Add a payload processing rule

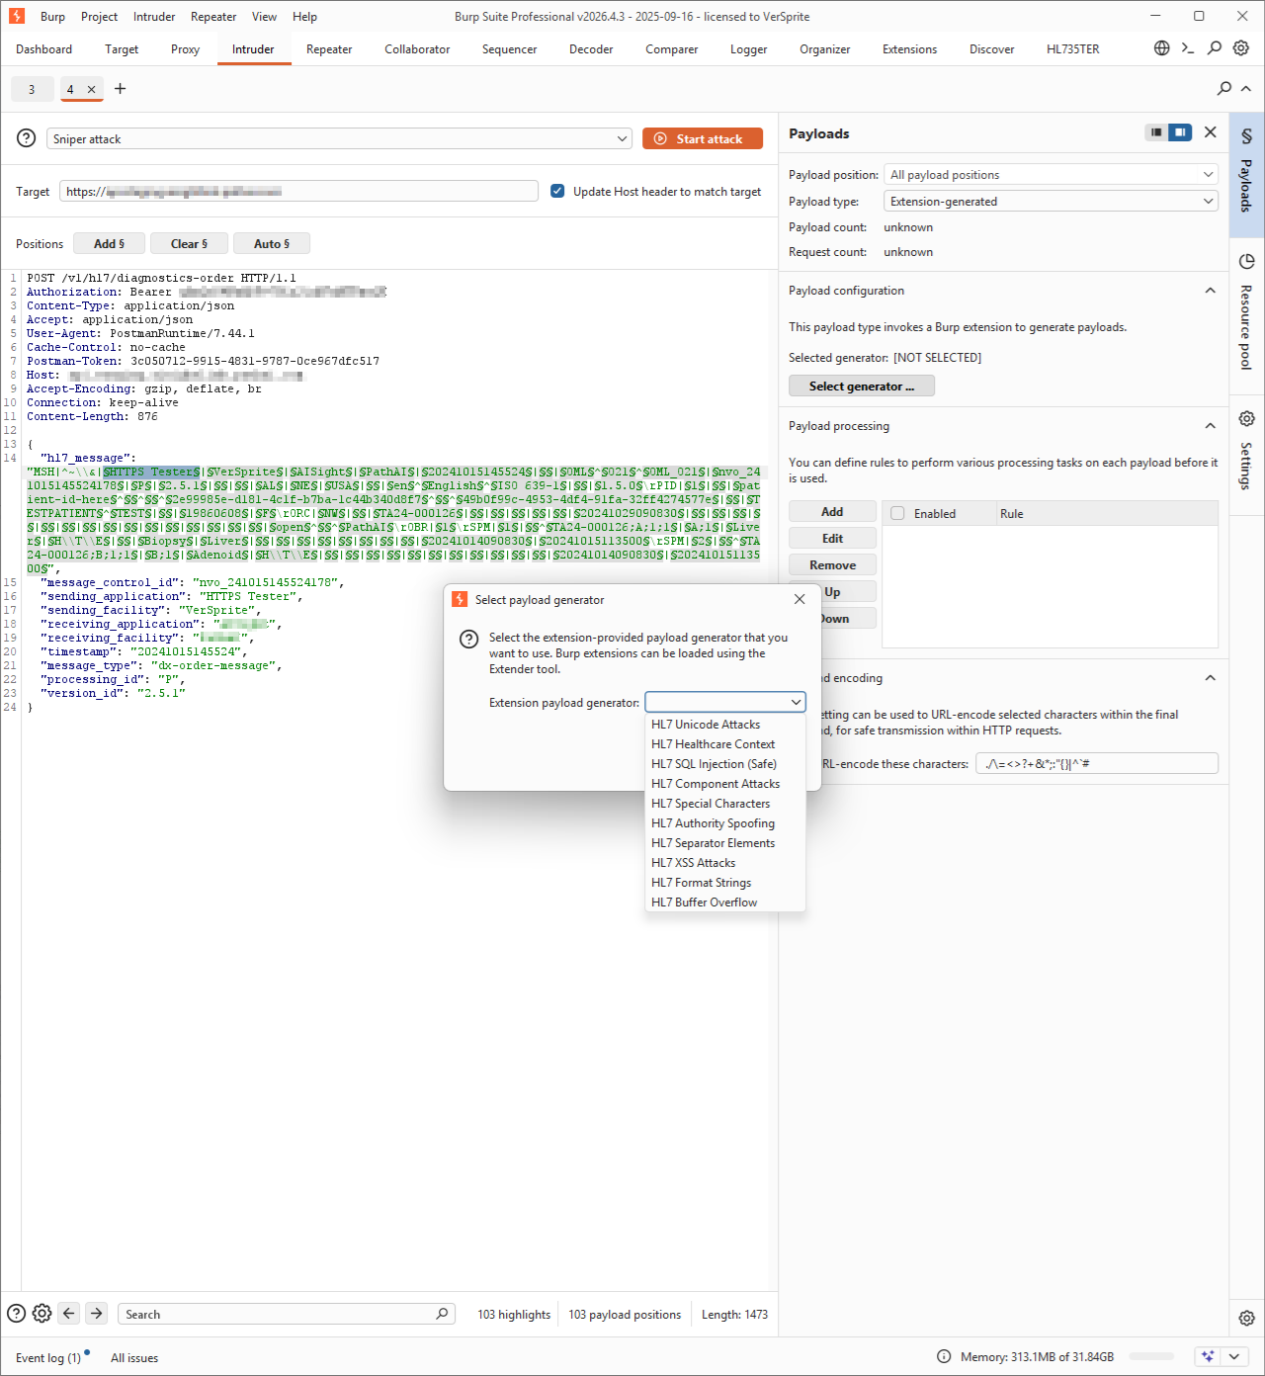pyautogui.click(x=832, y=511)
